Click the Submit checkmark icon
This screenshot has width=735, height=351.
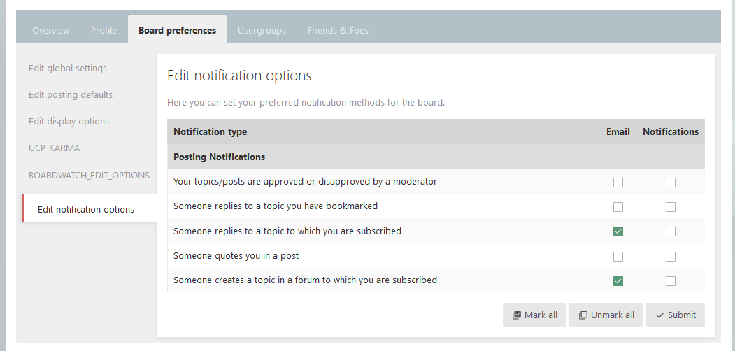click(660, 315)
